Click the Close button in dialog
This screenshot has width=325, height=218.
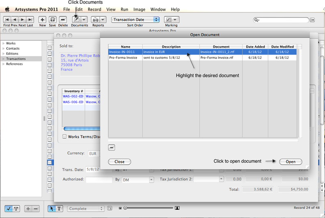[x=119, y=162]
